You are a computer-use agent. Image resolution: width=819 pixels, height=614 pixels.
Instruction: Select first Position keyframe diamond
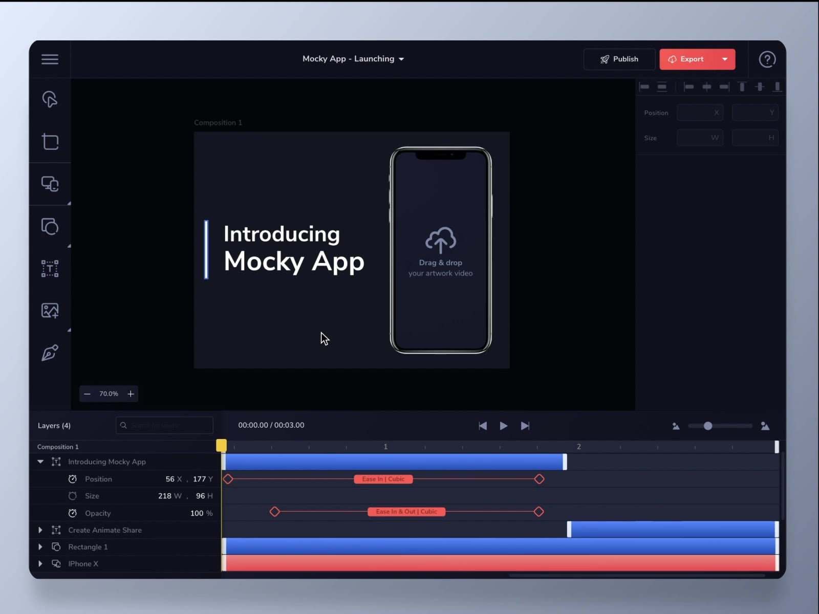tap(228, 479)
